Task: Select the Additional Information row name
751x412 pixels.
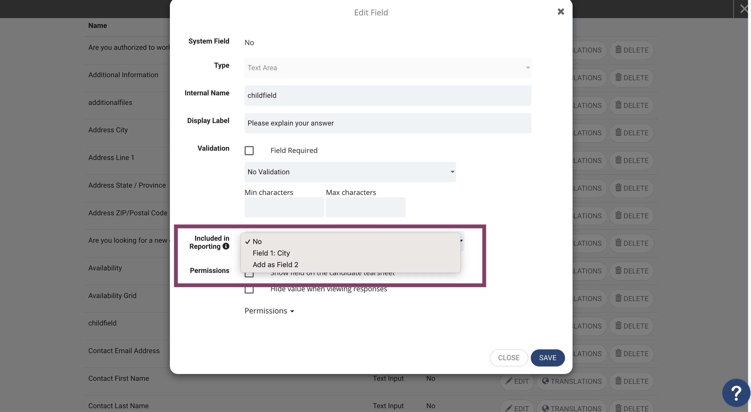Action: coord(123,75)
